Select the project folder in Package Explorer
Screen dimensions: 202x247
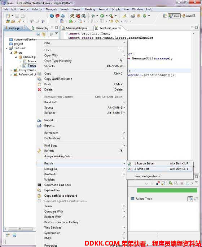[x=16, y=44]
